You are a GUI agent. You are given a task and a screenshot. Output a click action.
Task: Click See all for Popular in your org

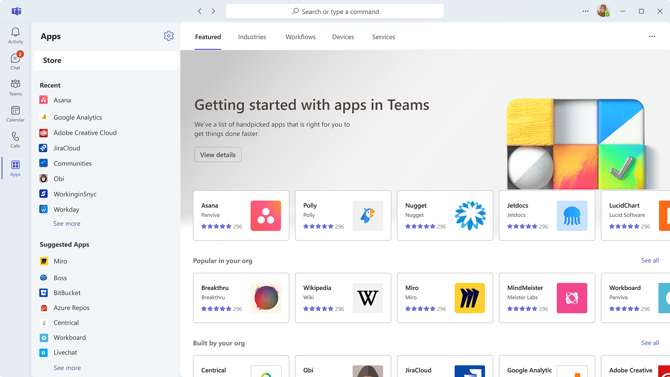click(650, 260)
